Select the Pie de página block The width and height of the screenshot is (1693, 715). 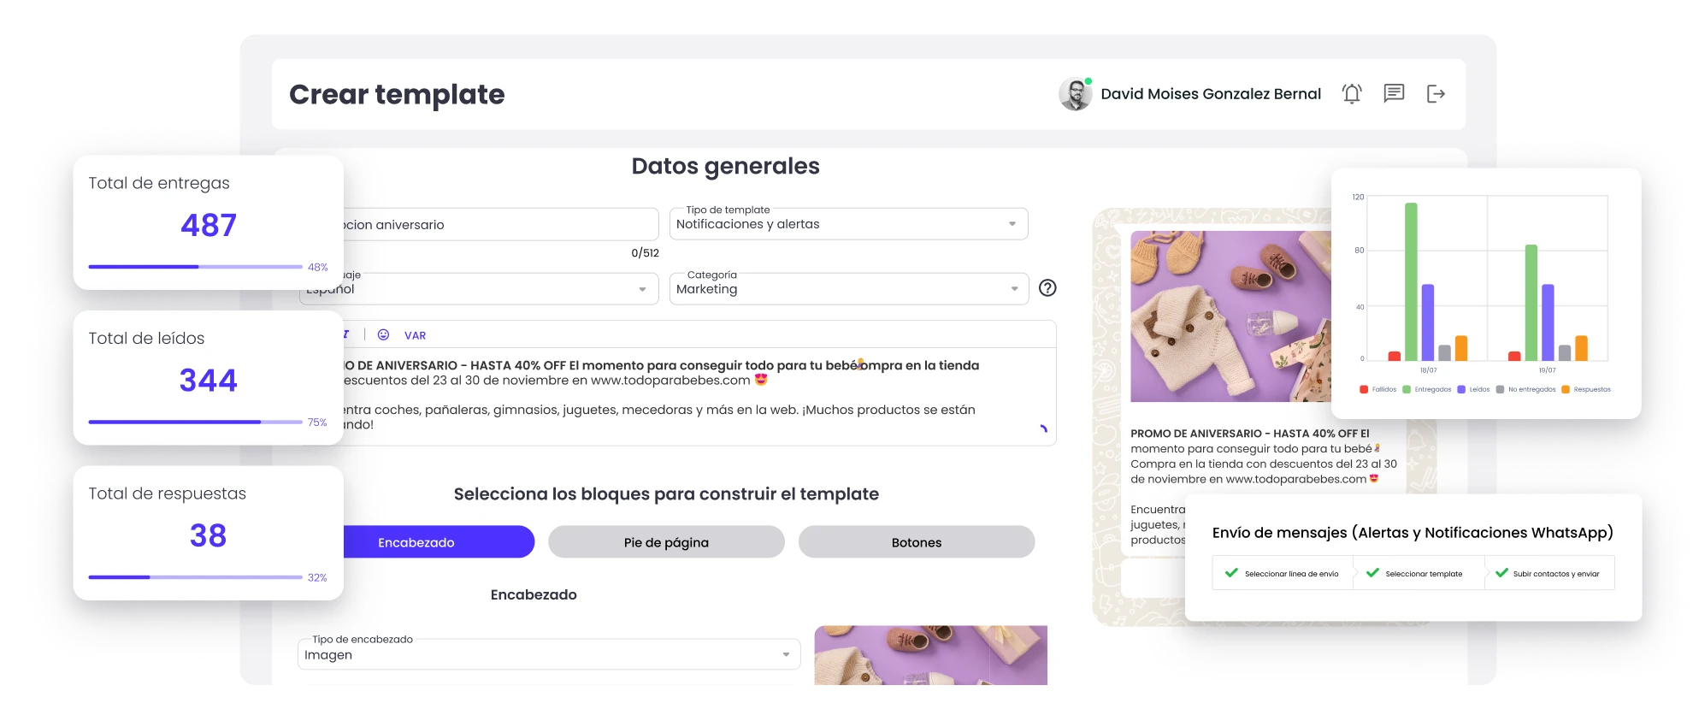[666, 542]
